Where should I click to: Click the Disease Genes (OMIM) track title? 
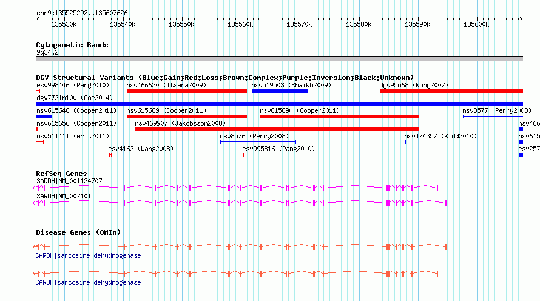[x=78, y=232]
